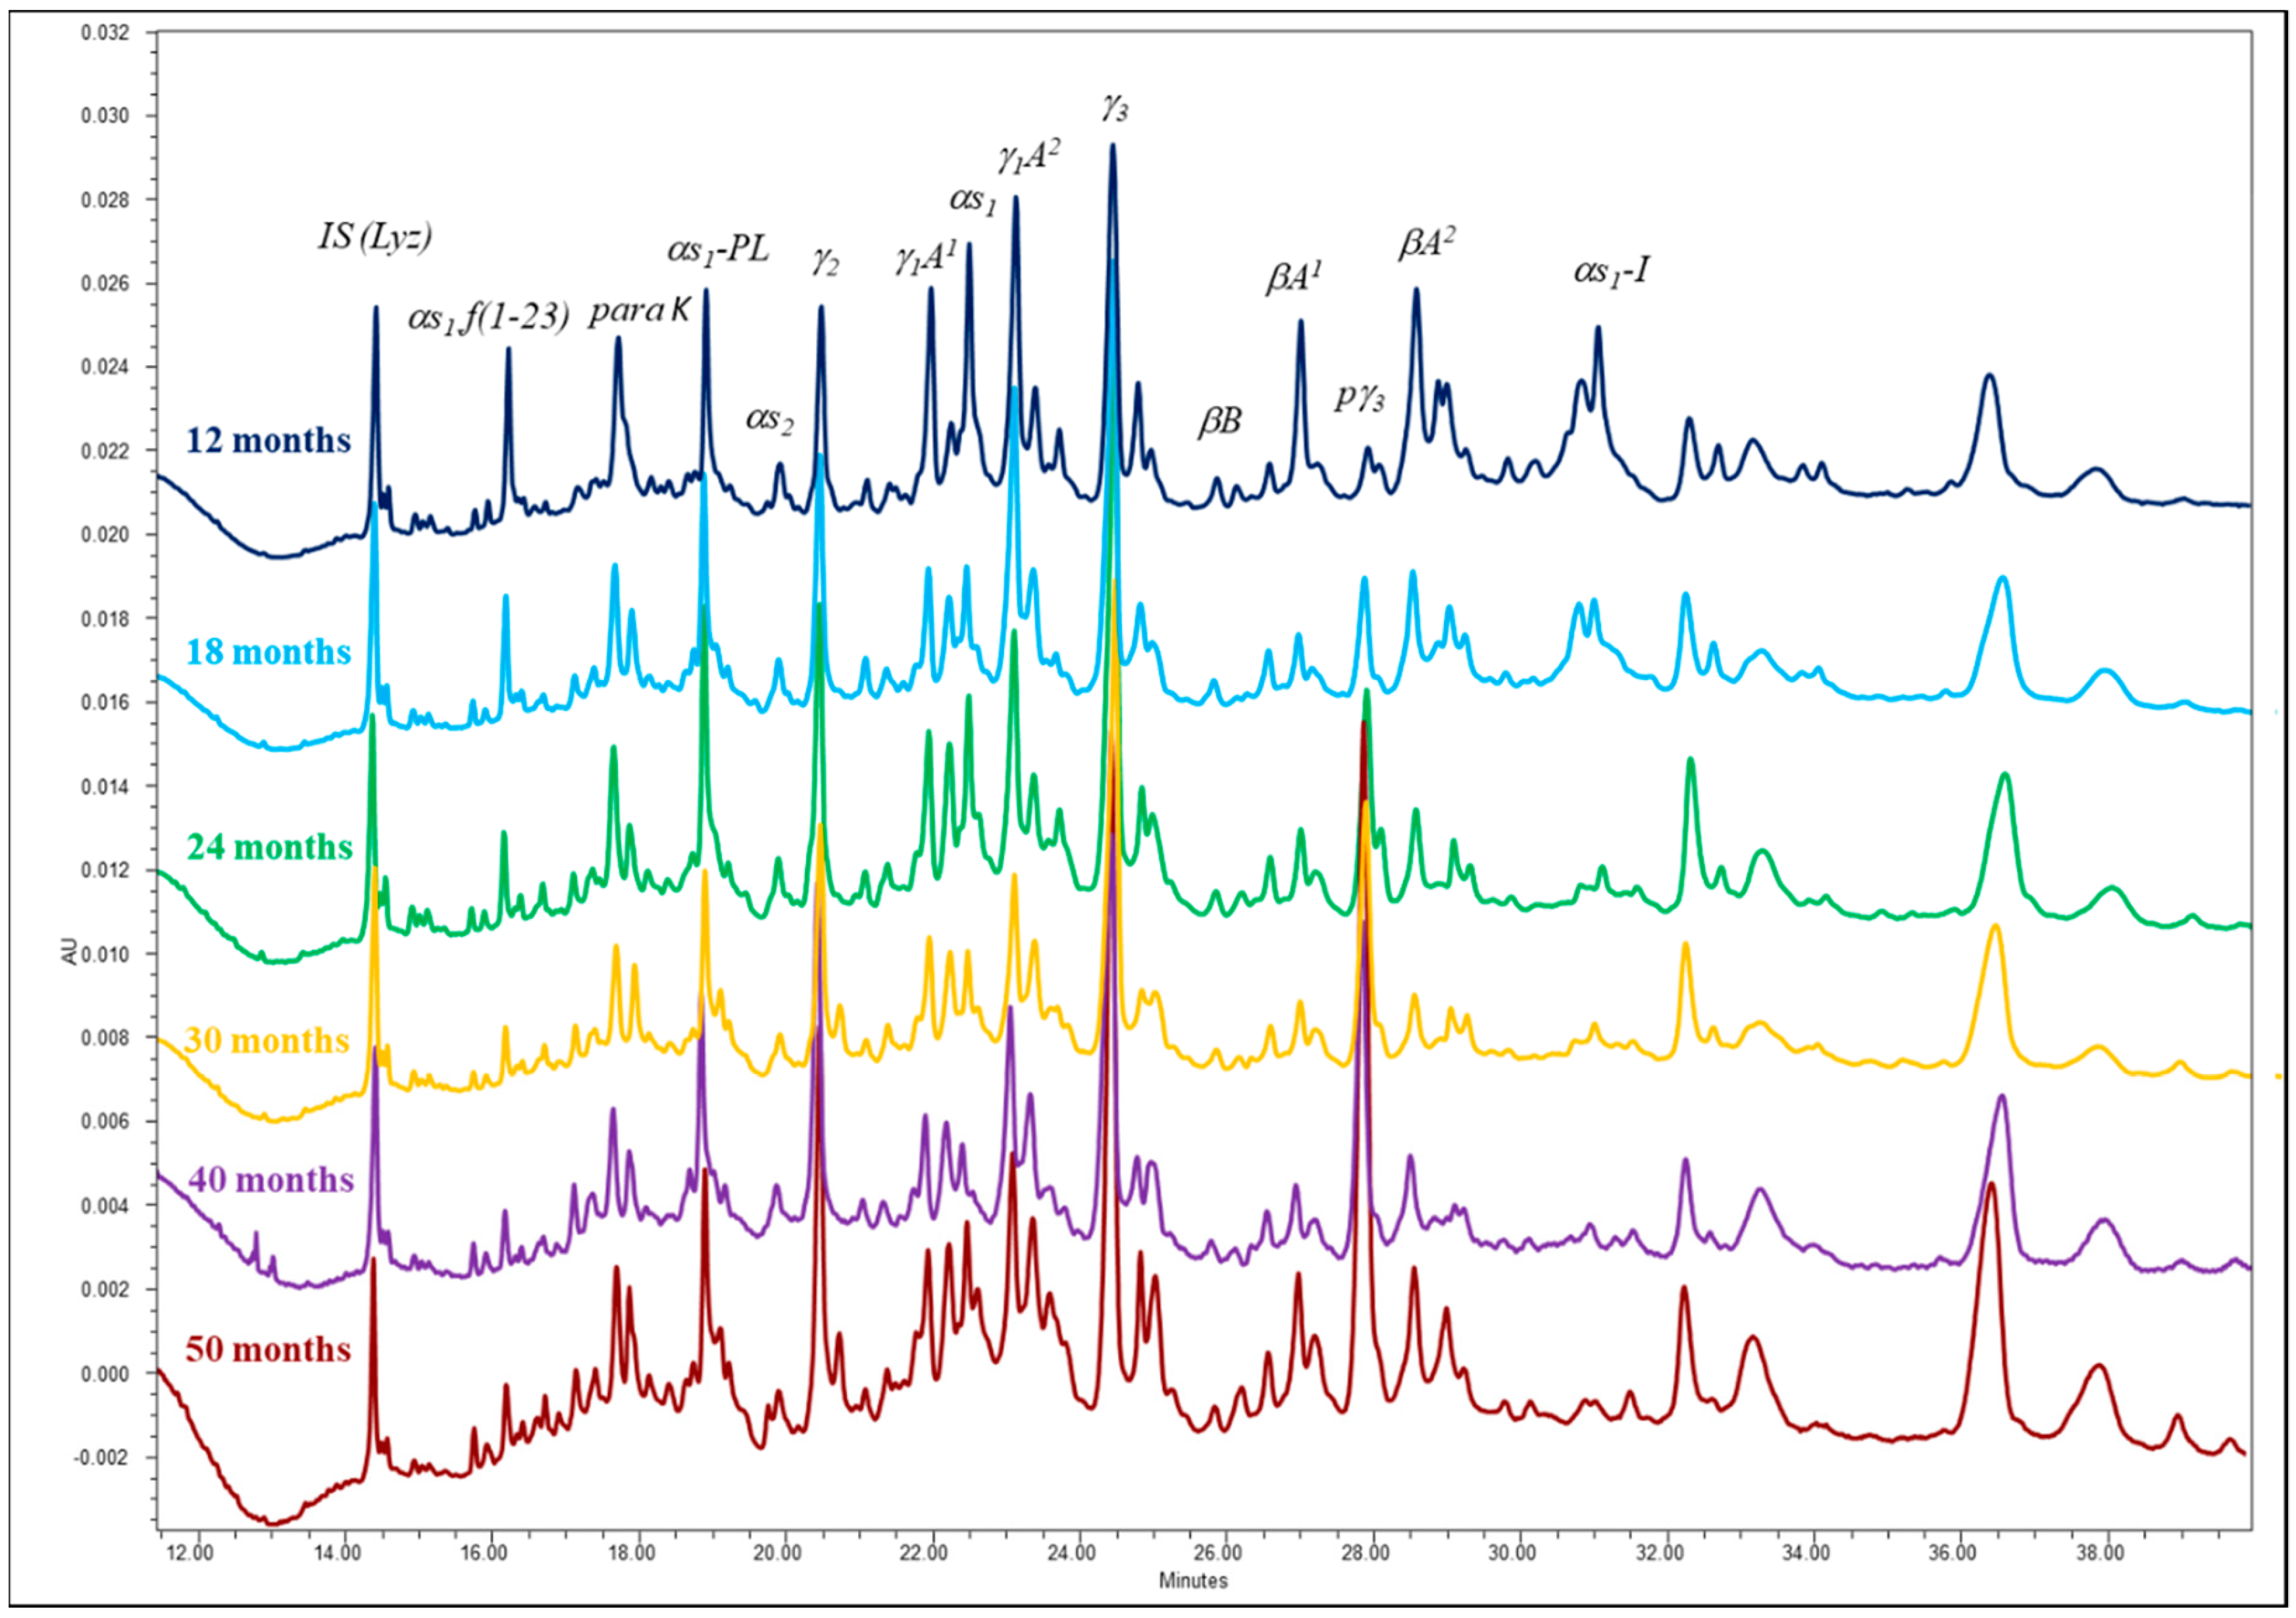This screenshot has width=2296, height=1618.
Task: Click the 12 months trace label
Action: 268,441
